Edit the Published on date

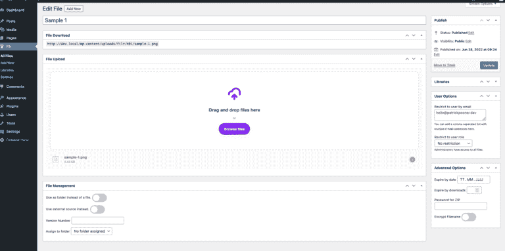(437, 54)
